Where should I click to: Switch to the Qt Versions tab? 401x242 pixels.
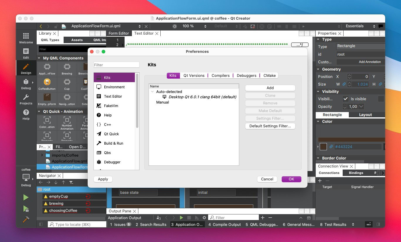194,75
